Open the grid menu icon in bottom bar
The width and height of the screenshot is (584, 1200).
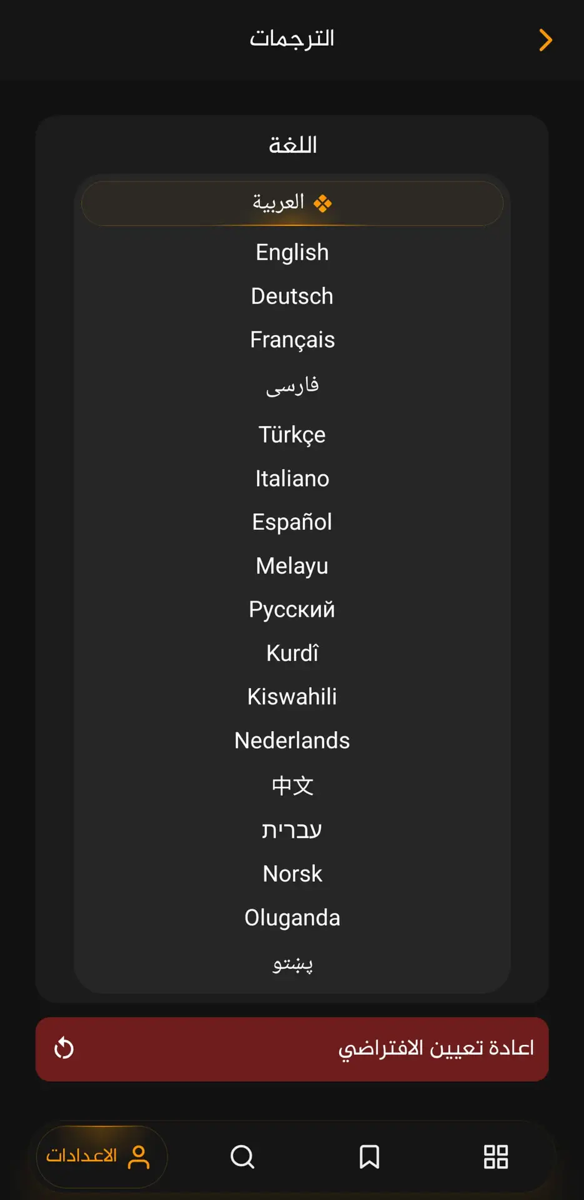click(x=496, y=1157)
